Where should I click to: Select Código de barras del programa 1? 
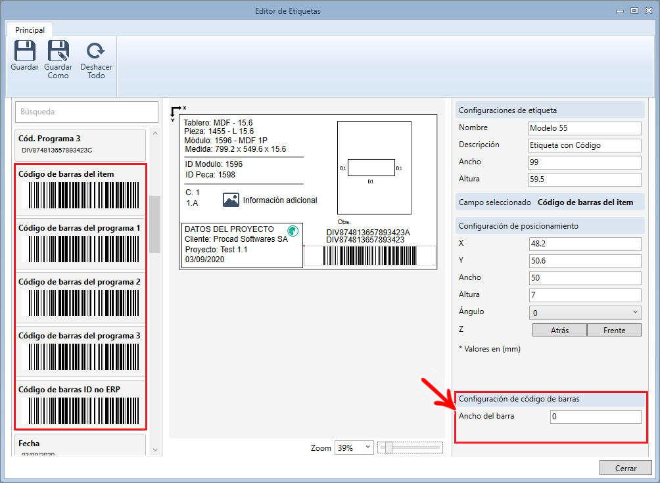tap(80, 244)
